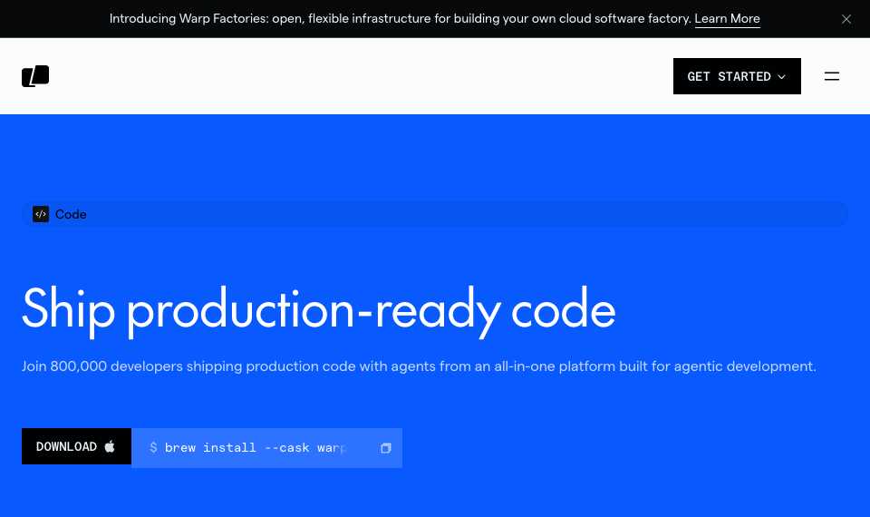Open the hamburger menu icon
870x517 pixels.
pos(831,76)
